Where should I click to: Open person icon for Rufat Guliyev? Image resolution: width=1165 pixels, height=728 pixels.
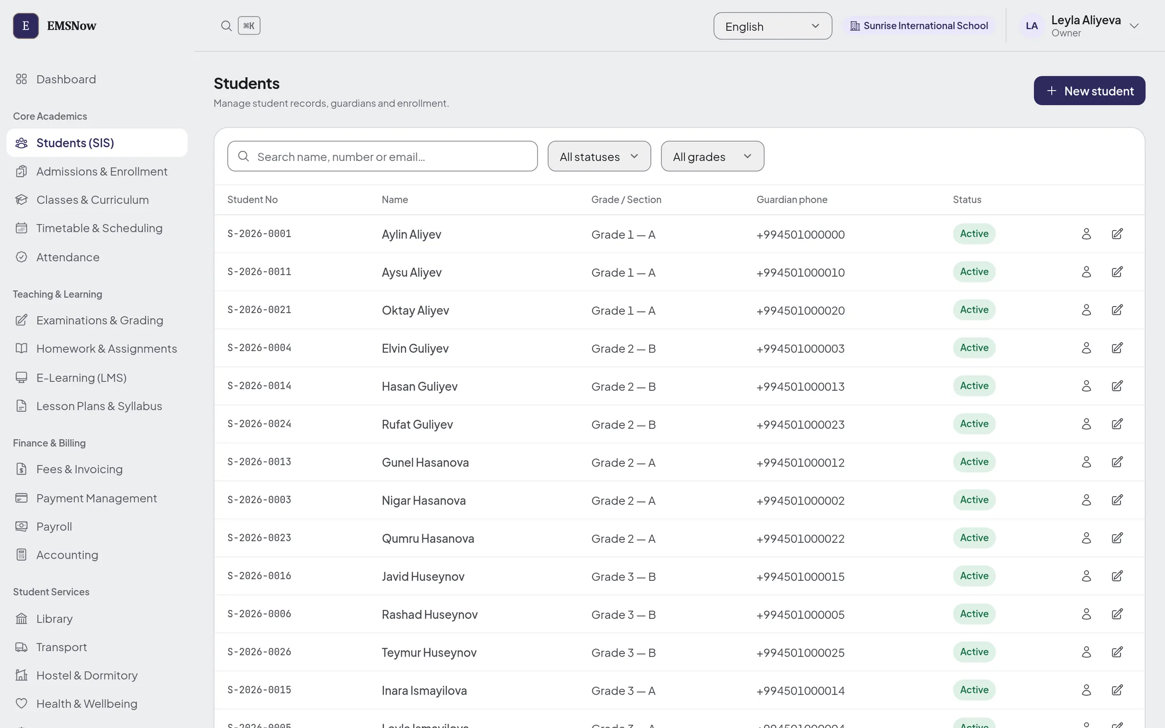click(x=1086, y=424)
